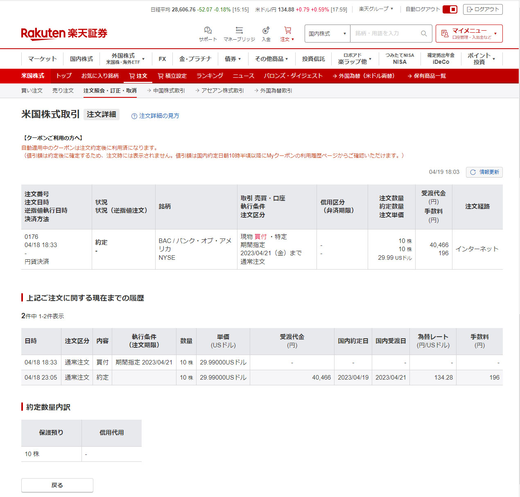Click the search magnifier icon

pyautogui.click(x=424, y=34)
